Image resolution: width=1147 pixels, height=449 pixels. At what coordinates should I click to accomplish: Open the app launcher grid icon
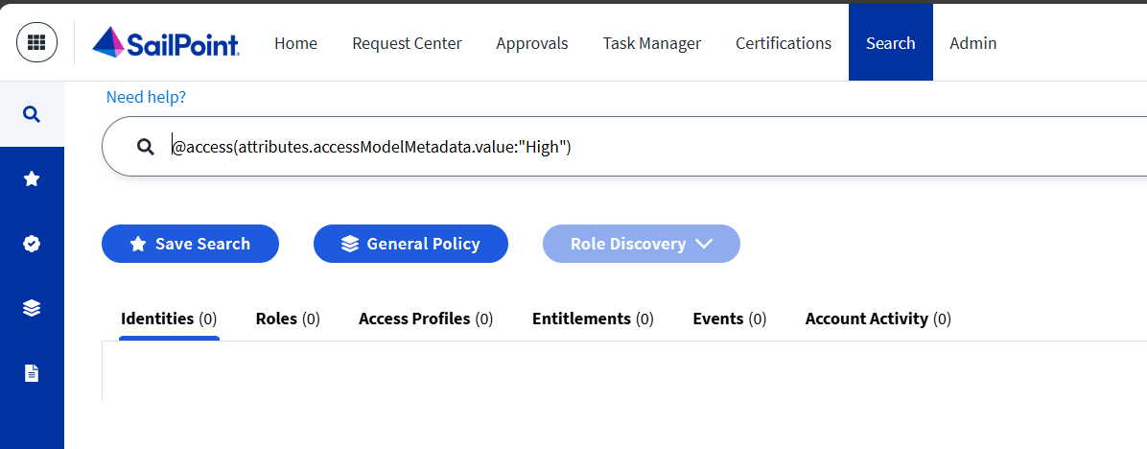37,43
